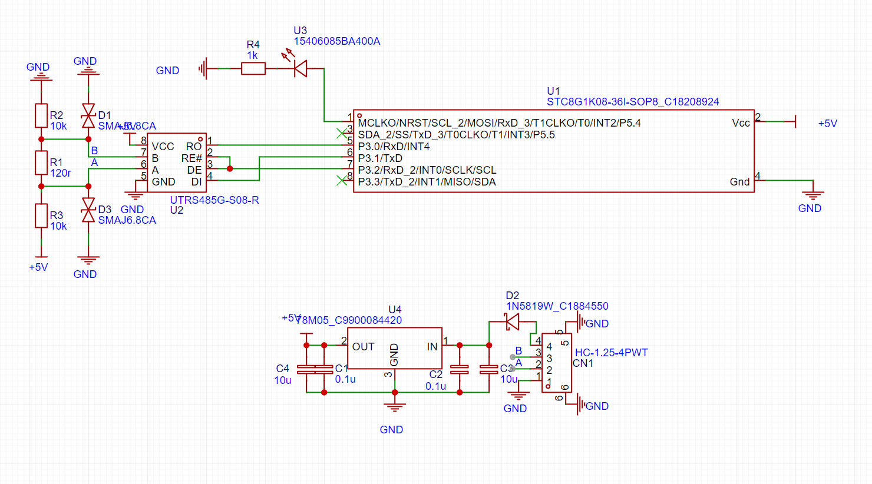Click the GND symbol on CN1 pin 6

tap(580, 405)
